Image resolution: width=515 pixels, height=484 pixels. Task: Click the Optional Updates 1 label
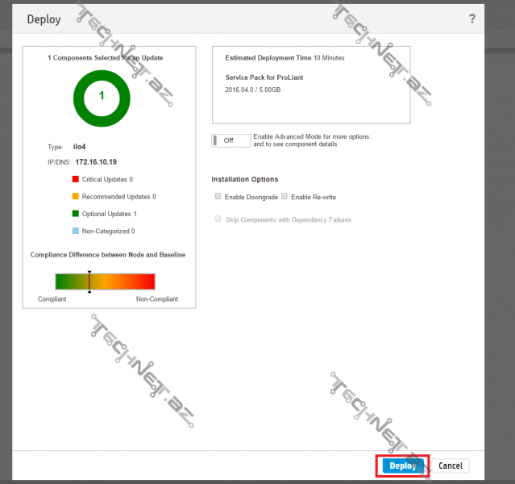(110, 214)
